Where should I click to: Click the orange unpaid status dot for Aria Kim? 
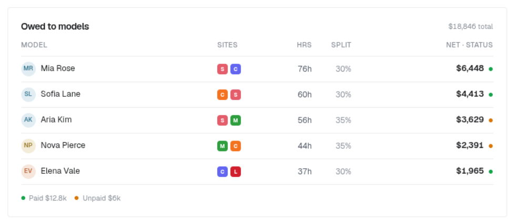491,120
